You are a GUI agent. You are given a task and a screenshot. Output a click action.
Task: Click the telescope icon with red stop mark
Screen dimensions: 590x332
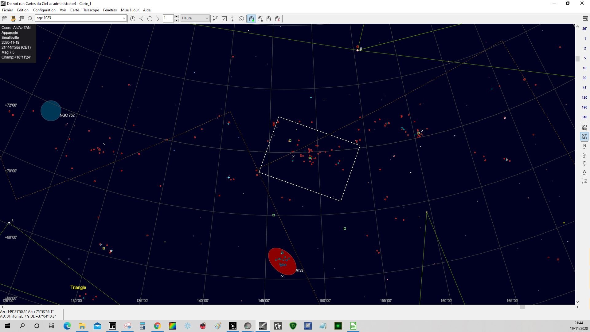(x=277, y=19)
